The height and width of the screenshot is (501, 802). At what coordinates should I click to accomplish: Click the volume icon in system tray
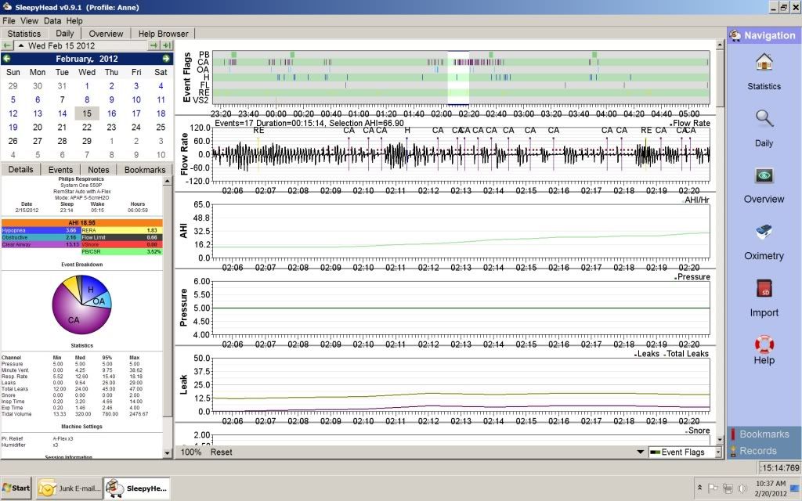pyautogui.click(x=742, y=488)
